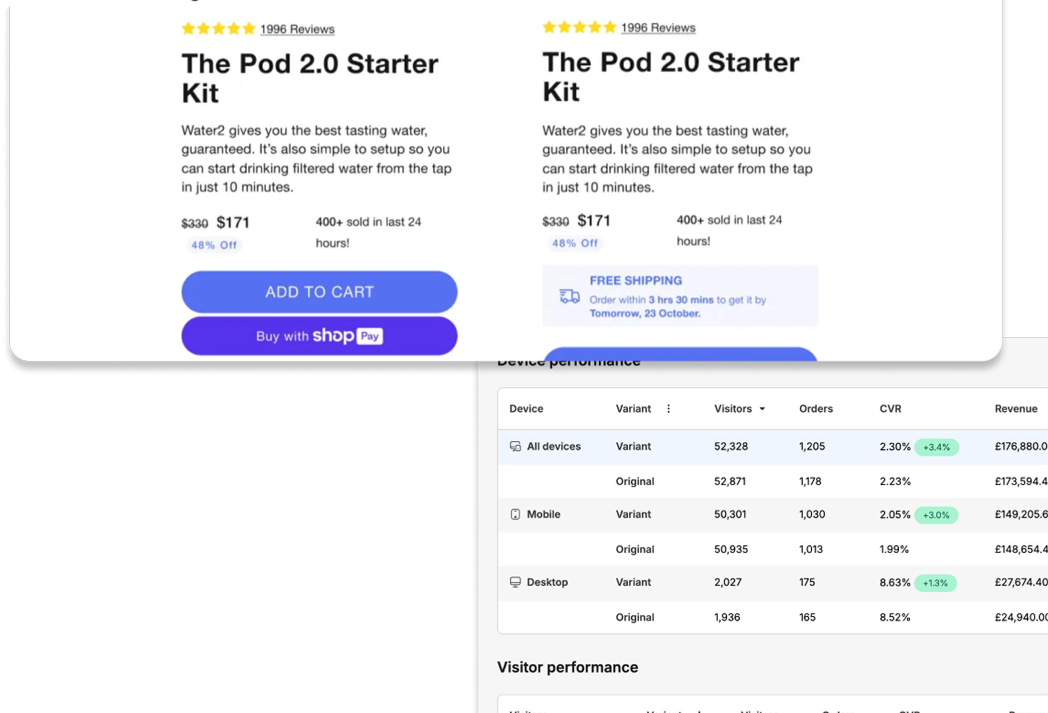Click the +1.3% green badge in Desktop row
The image size is (1048, 713).
tap(935, 583)
